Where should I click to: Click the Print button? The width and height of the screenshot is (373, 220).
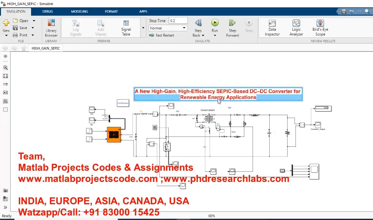pyautogui.click(x=20, y=35)
